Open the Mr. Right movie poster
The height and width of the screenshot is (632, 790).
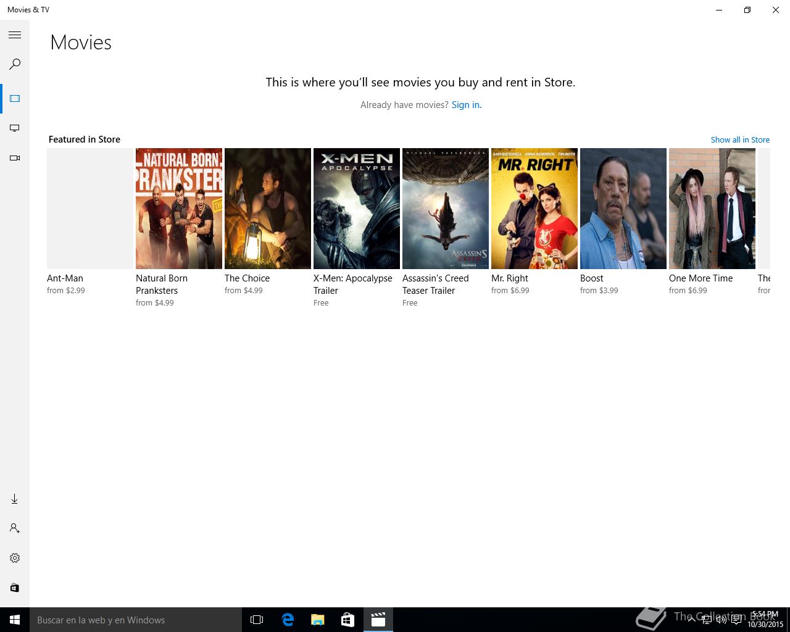point(534,209)
